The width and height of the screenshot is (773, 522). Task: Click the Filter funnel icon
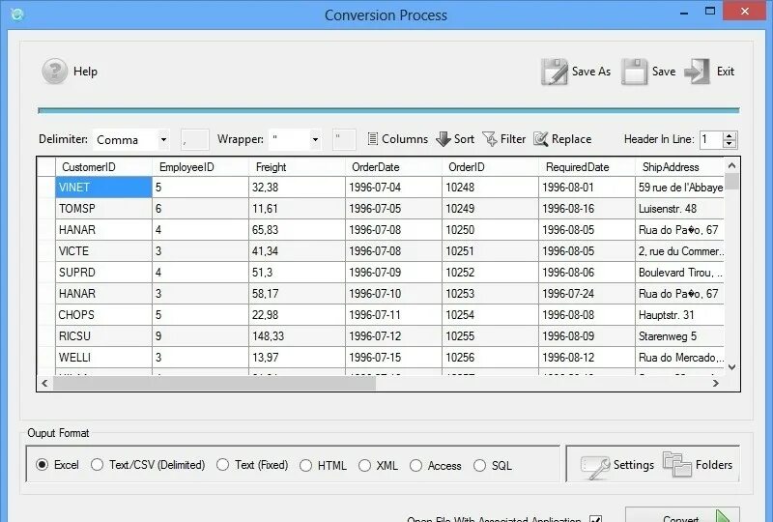[490, 139]
